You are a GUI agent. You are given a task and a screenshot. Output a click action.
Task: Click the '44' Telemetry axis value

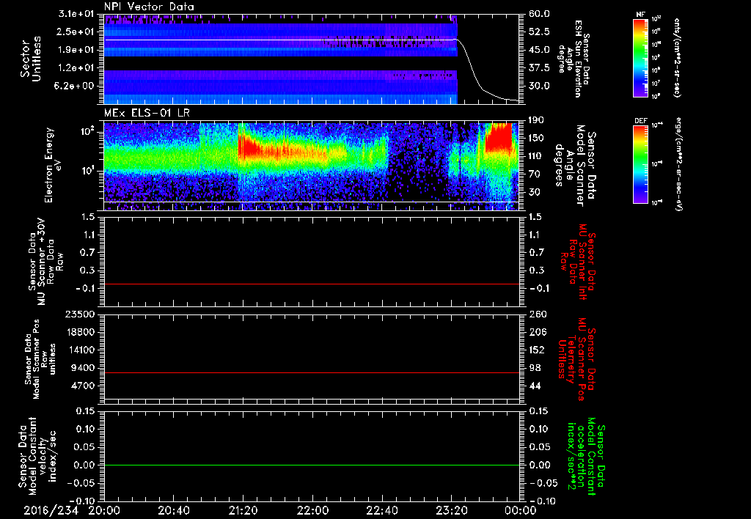point(534,386)
